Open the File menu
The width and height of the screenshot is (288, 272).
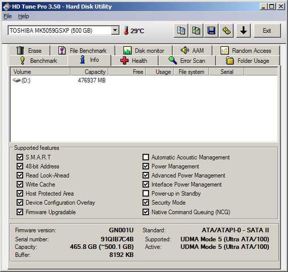[7, 16]
